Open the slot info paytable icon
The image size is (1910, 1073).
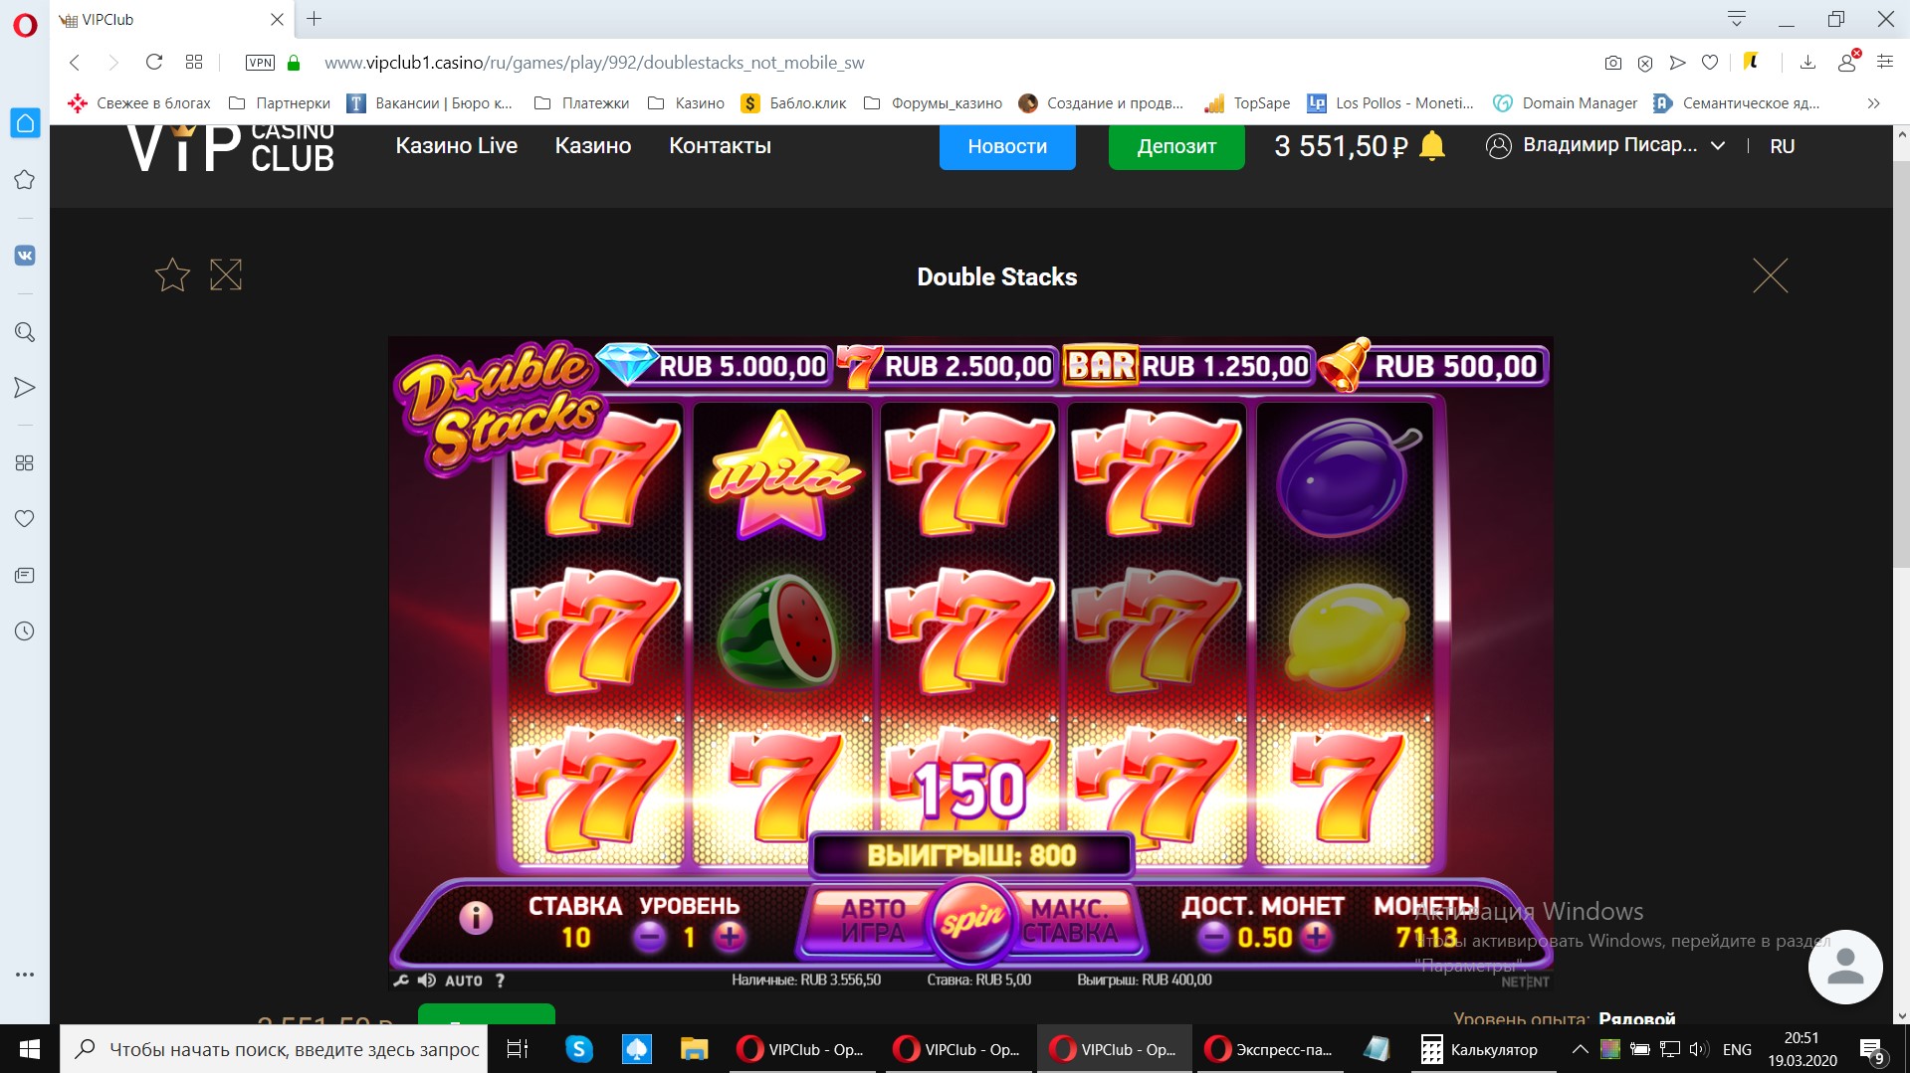pos(476,917)
